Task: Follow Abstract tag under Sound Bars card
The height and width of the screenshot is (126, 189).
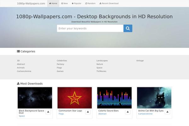Action: pyautogui.click(x=102, y=114)
